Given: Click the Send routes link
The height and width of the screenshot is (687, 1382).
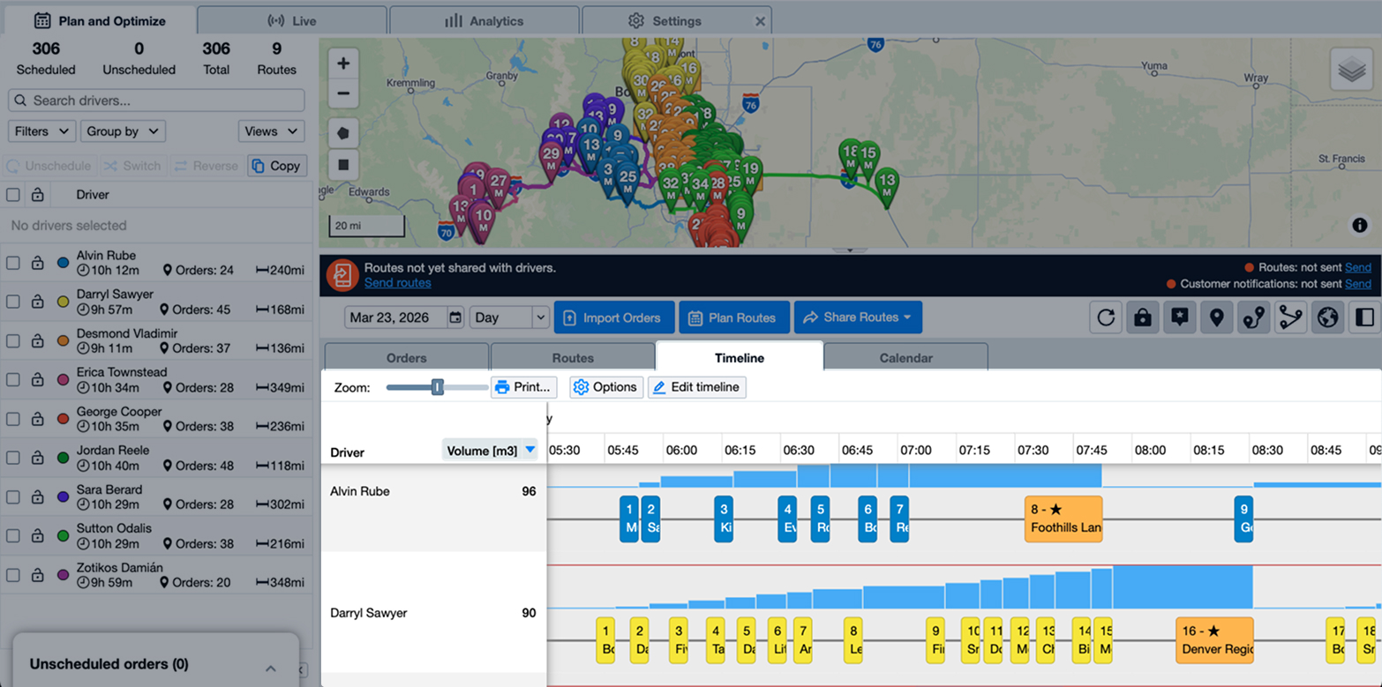Looking at the screenshot, I should coord(397,283).
